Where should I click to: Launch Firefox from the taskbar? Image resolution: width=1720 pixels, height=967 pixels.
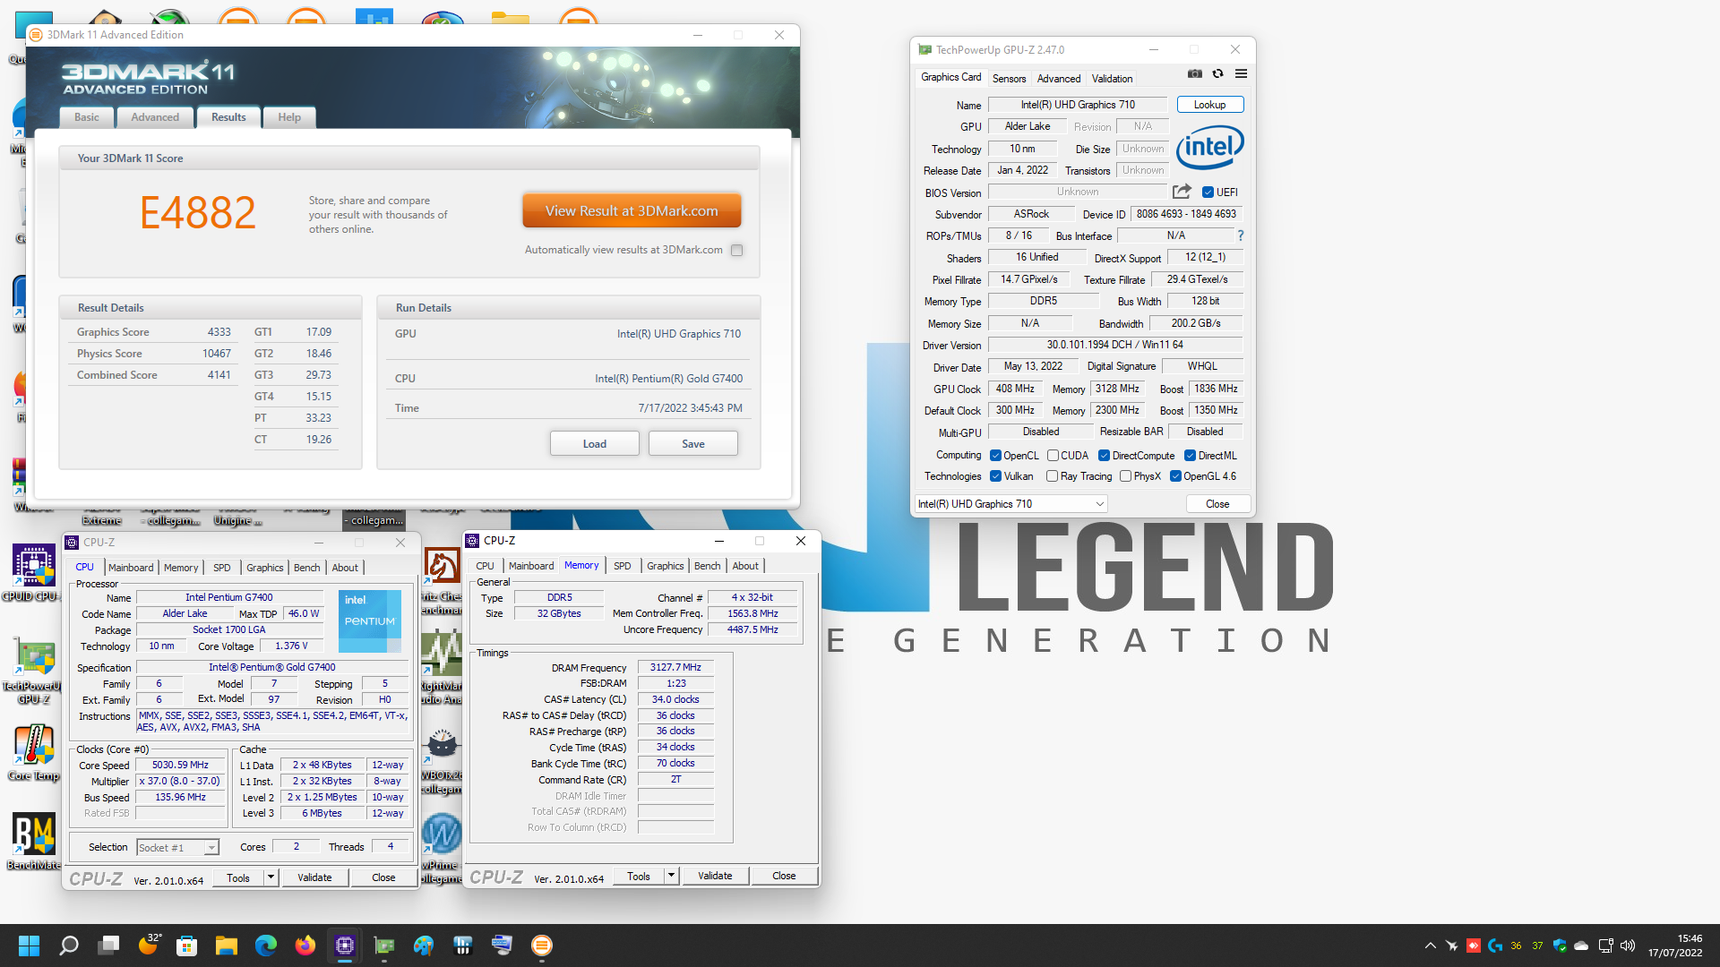point(305,946)
